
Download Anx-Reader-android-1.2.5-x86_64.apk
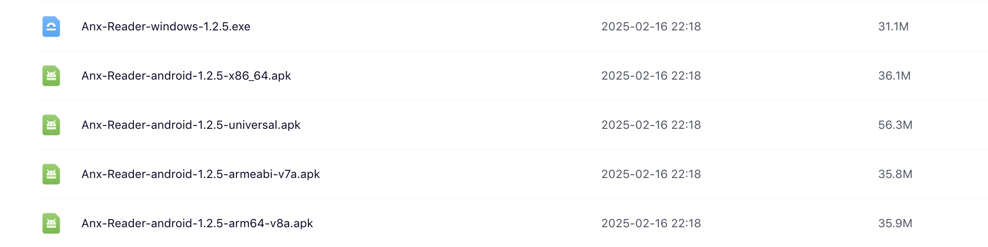186,76
